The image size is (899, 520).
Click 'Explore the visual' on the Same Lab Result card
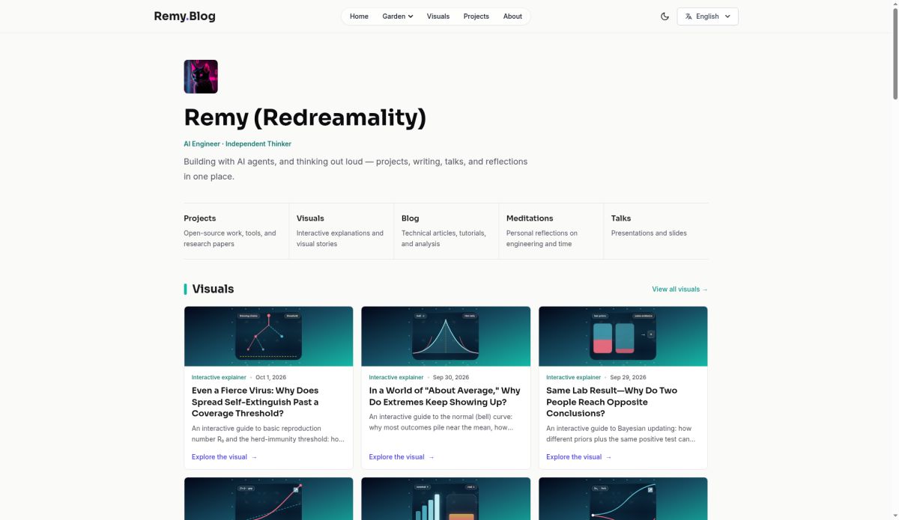click(578, 456)
